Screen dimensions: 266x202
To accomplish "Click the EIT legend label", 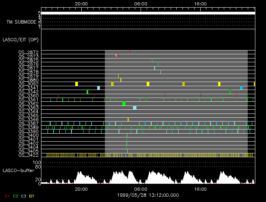I will [32, 196].
